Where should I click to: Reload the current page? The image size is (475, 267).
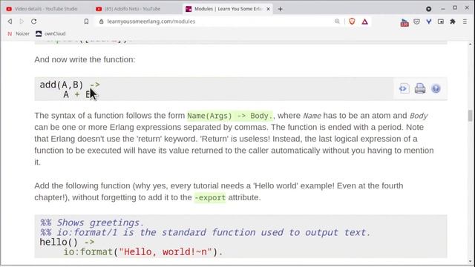pyautogui.click(x=34, y=22)
